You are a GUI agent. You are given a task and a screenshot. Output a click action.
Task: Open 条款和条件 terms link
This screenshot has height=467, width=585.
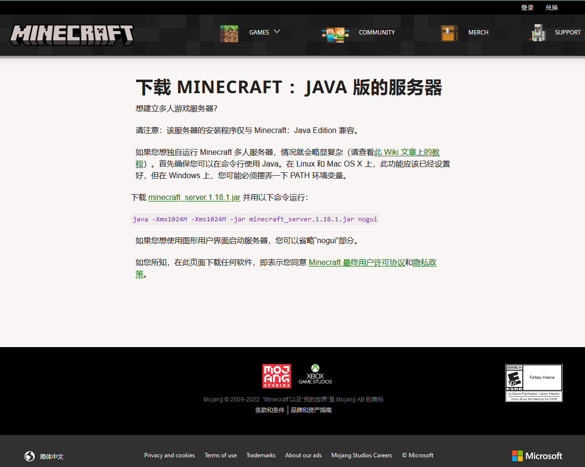[x=270, y=410]
